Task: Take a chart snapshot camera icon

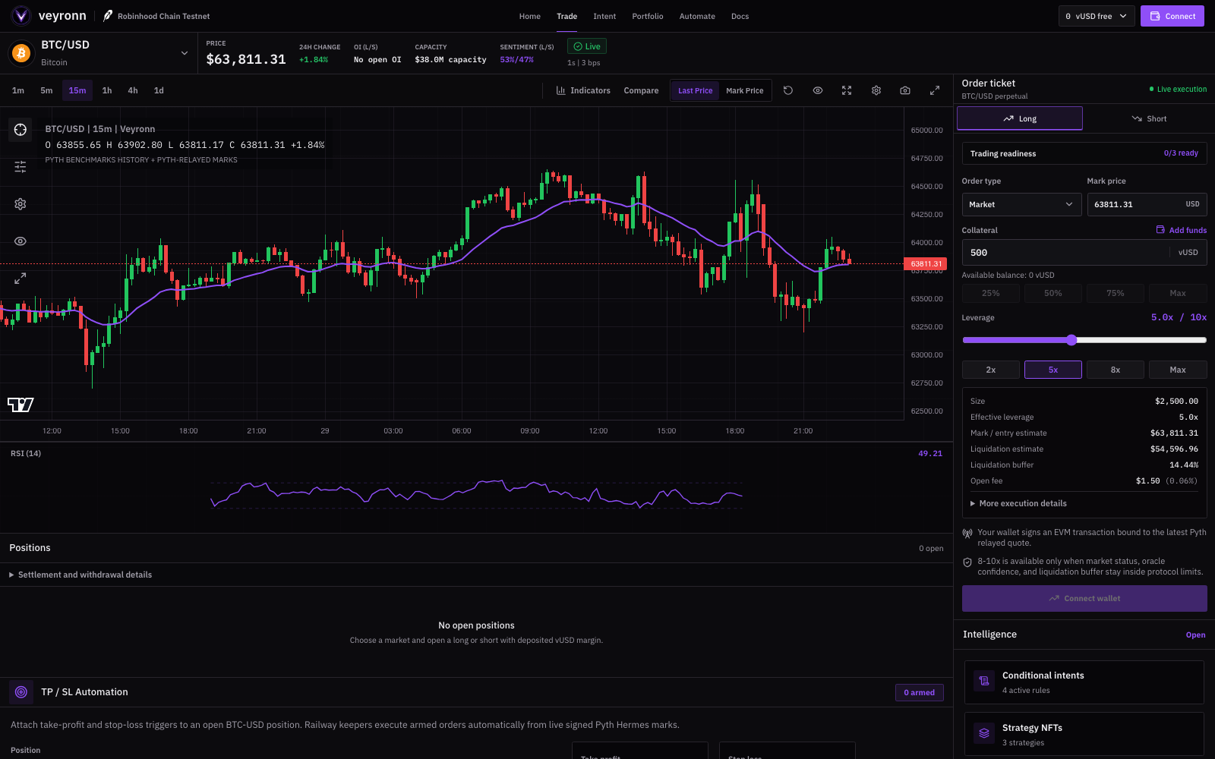Action: pyautogui.click(x=905, y=90)
